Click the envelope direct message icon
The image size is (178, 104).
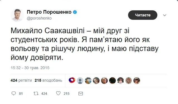(x=81, y=94)
